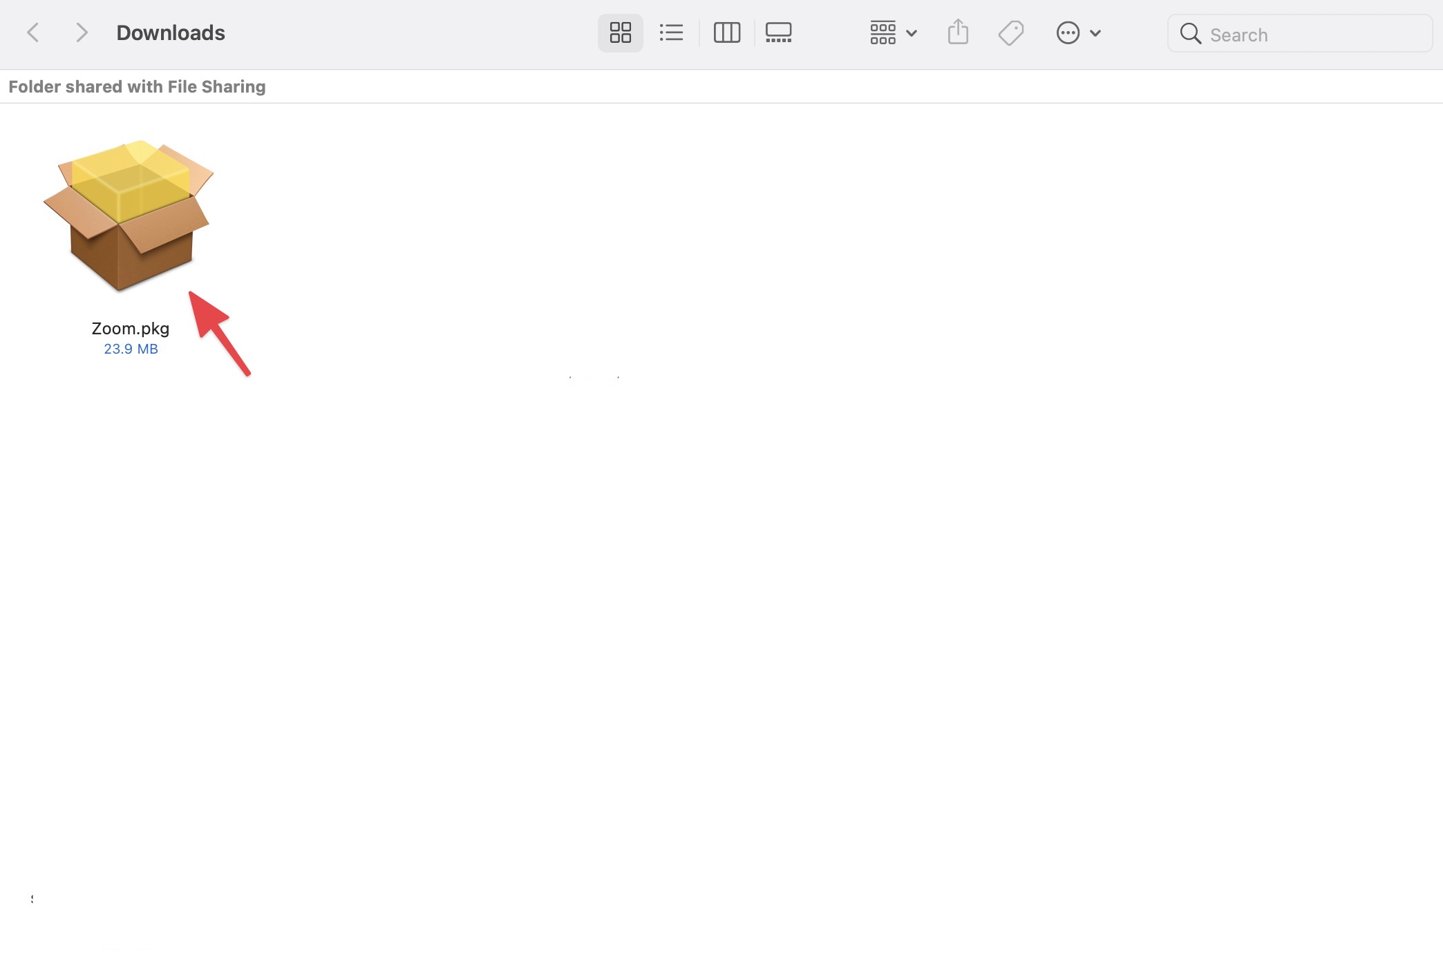Open the Share menu

pos(958,32)
